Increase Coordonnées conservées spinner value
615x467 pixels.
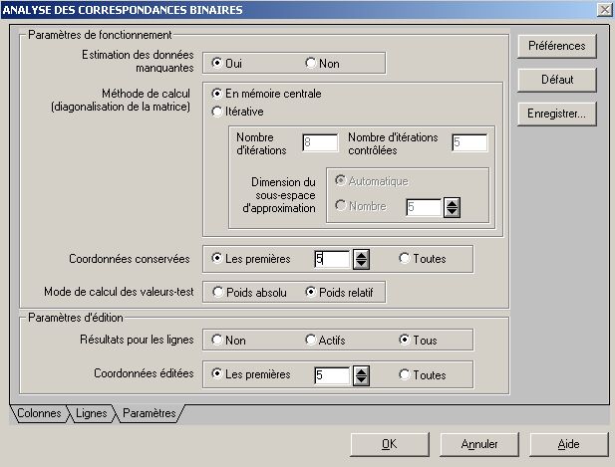pos(361,255)
